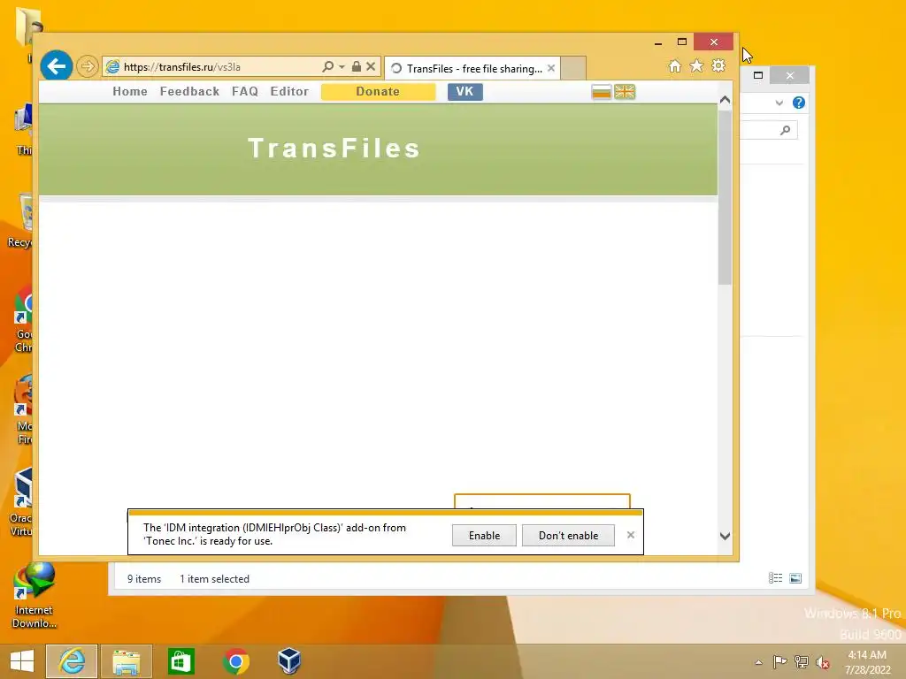
Task: Dismiss the add-on notification bar with X
Action: pyautogui.click(x=630, y=535)
